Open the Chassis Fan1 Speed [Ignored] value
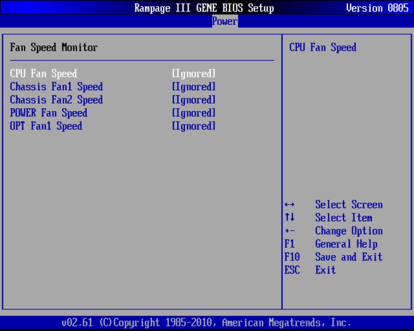Viewport: 414px width, 331px height. pos(194,87)
